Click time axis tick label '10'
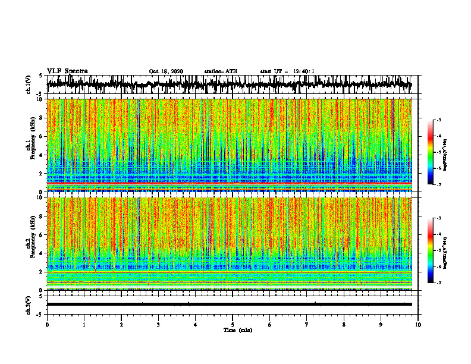Screen dimensions: 471x364 (x=418, y=325)
